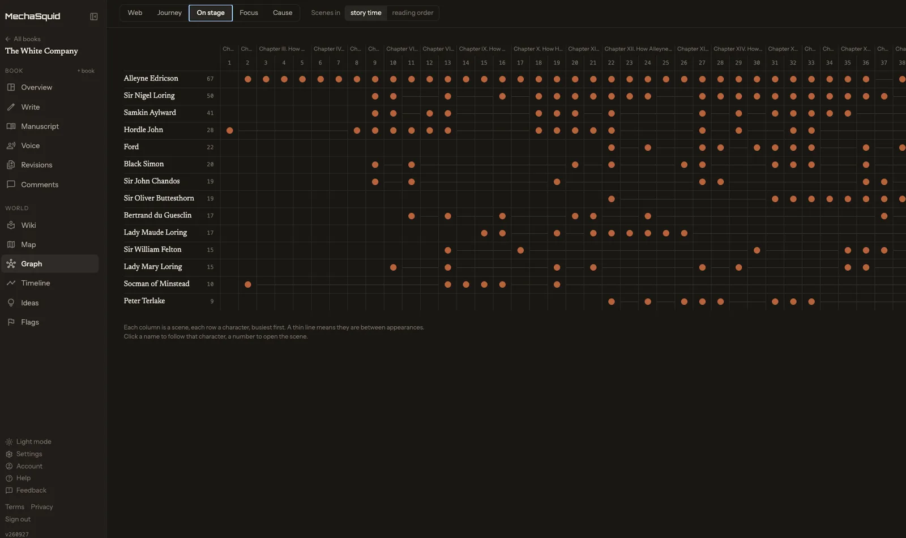906x538 pixels.
Task: Click the Voice icon in sidebar
Action: point(11,146)
